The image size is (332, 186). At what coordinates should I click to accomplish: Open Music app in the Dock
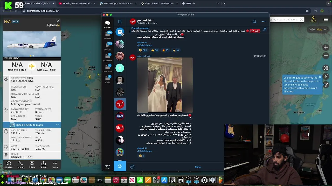click(x=116, y=180)
